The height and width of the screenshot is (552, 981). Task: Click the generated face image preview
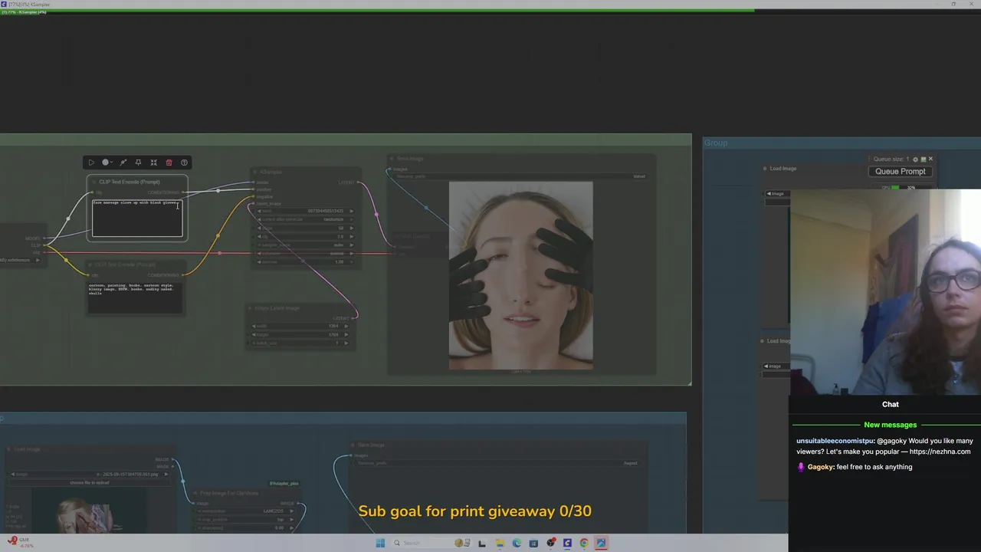[x=520, y=275]
